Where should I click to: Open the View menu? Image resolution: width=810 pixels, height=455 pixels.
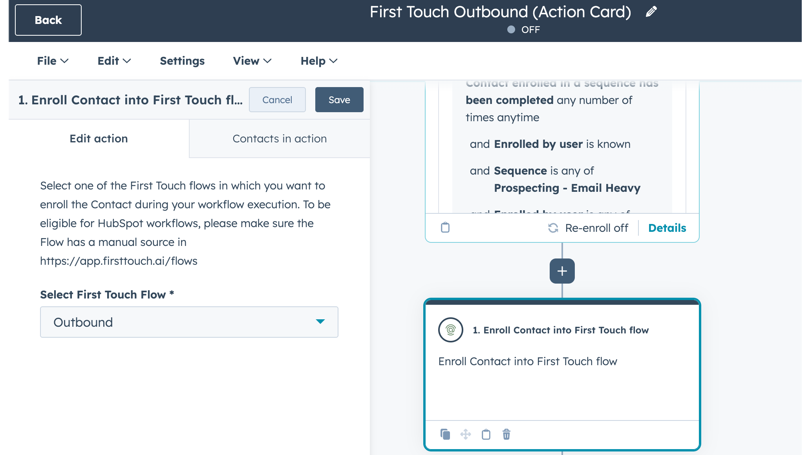pyautogui.click(x=252, y=61)
